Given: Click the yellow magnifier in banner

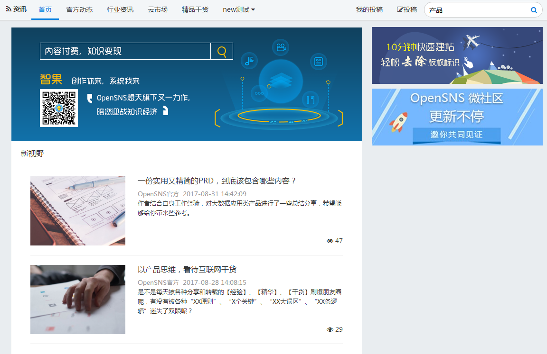Looking at the screenshot, I should pos(222,52).
